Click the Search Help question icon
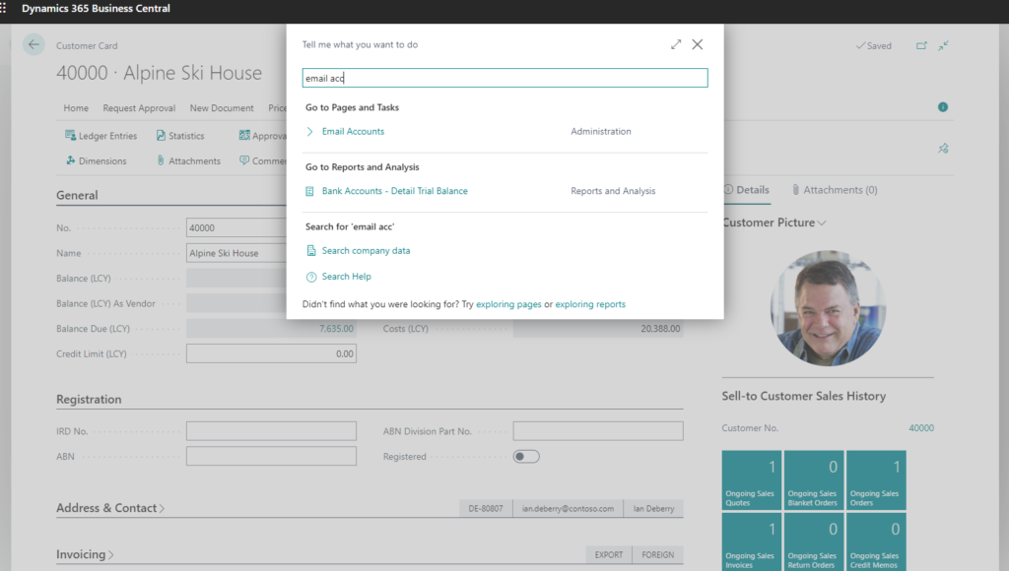Image resolution: width=1009 pixels, height=571 pixels. point(310,278)
